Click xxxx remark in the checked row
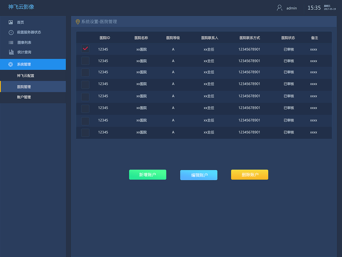The width and height of the screenshot is (342, 257). pos(314,50)
